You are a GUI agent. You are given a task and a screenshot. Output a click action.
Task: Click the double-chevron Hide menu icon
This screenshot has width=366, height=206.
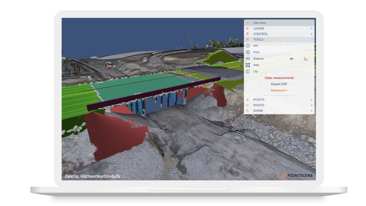248,23
